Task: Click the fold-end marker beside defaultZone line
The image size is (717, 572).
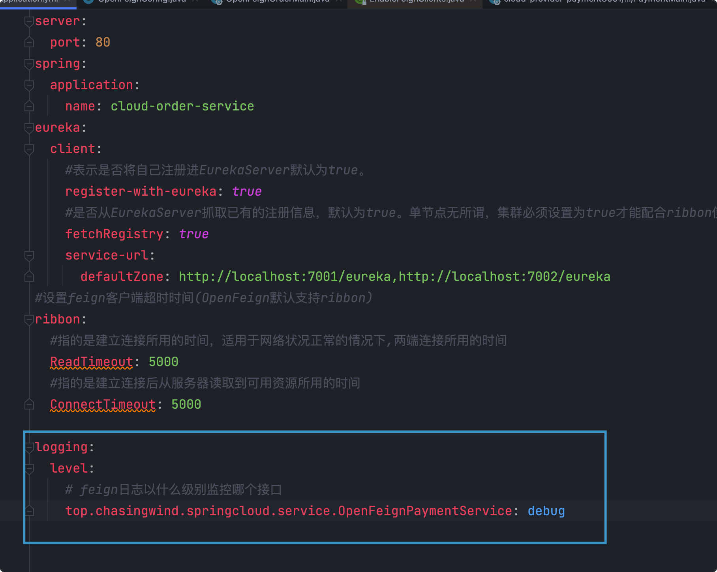Action: (x=29, y=276)
